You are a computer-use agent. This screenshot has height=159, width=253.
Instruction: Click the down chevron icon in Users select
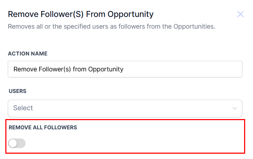point(235,108)
